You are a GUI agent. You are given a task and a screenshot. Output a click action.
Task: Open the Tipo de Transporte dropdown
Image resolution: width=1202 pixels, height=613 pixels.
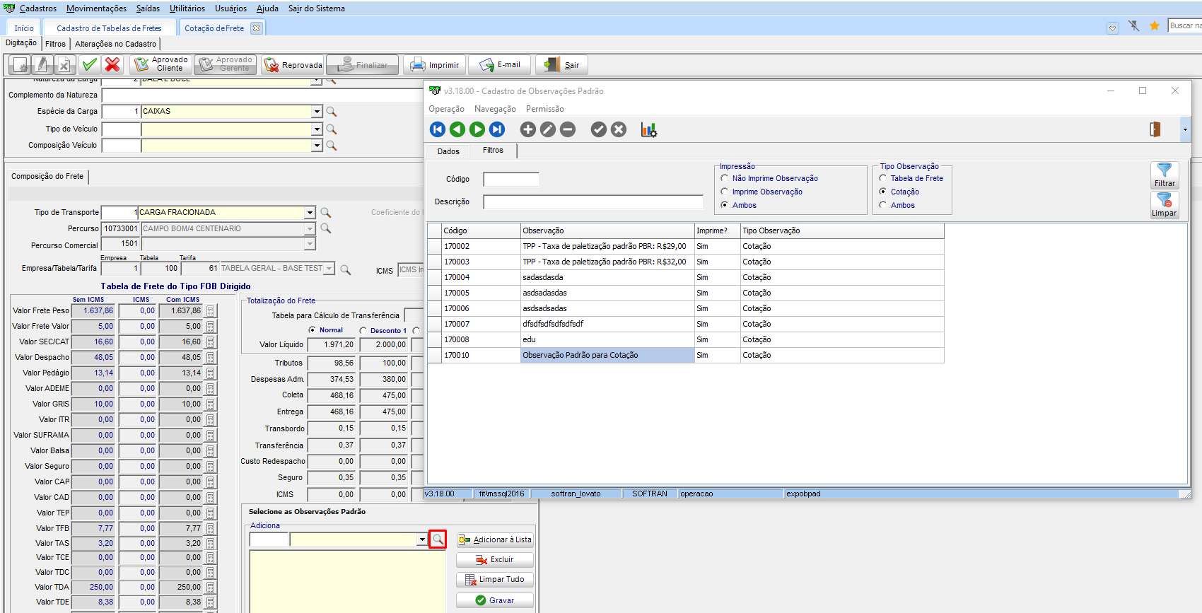tap(310, 213)
